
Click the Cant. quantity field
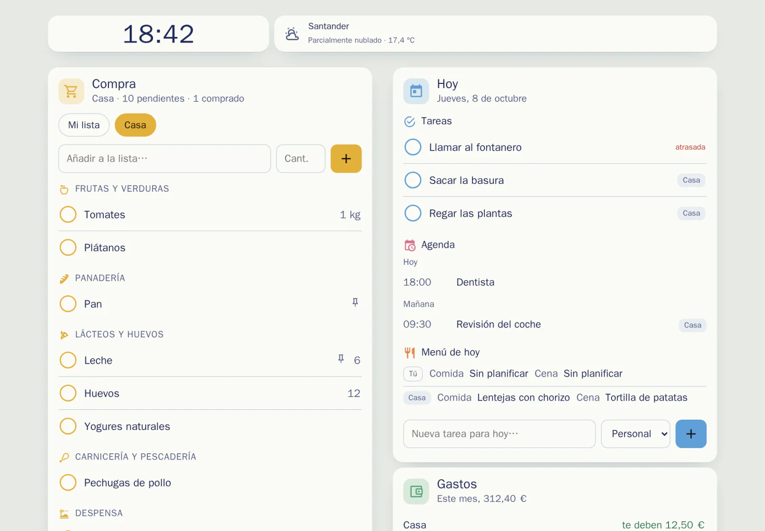[x=301, y=159]
